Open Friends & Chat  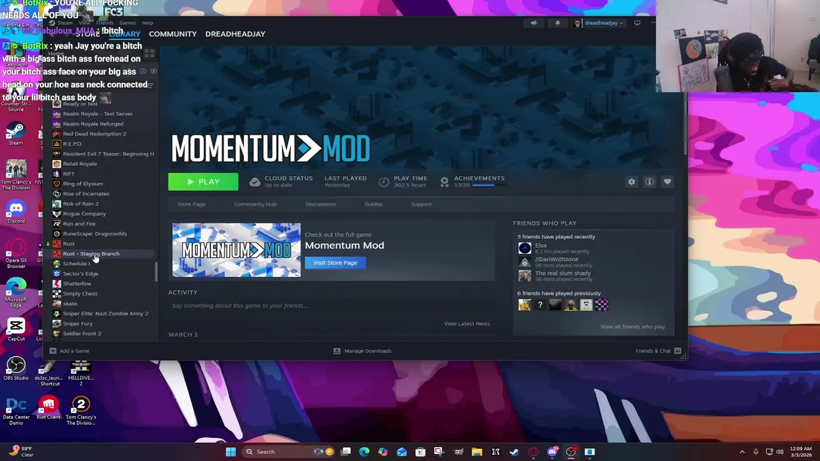658,351
